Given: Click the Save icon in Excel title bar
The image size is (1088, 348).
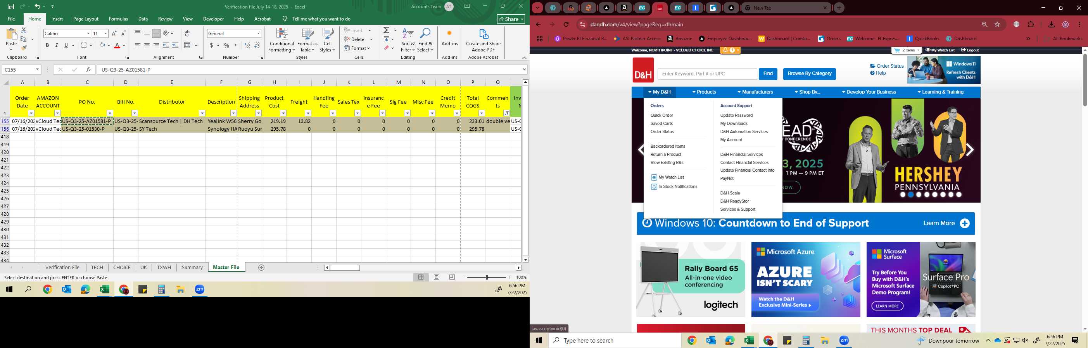Looking at the screenshot, I should click(11, 6).
